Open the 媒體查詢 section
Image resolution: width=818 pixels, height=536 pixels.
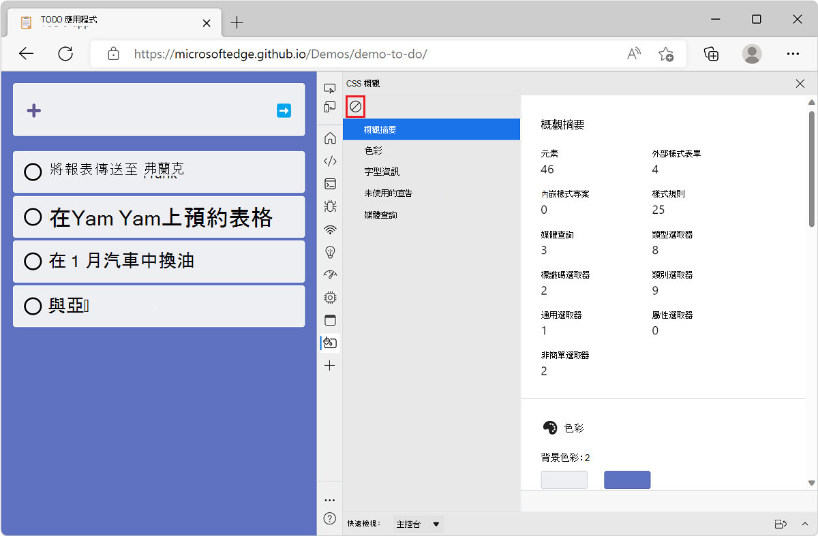379,214
